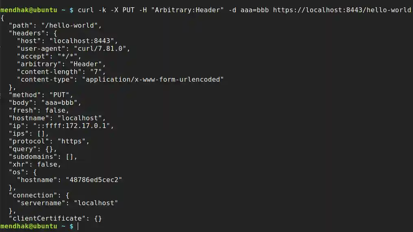
Task: Click the "PUT" method value in output
Action: pyautogui.click(x=63, y=95)
